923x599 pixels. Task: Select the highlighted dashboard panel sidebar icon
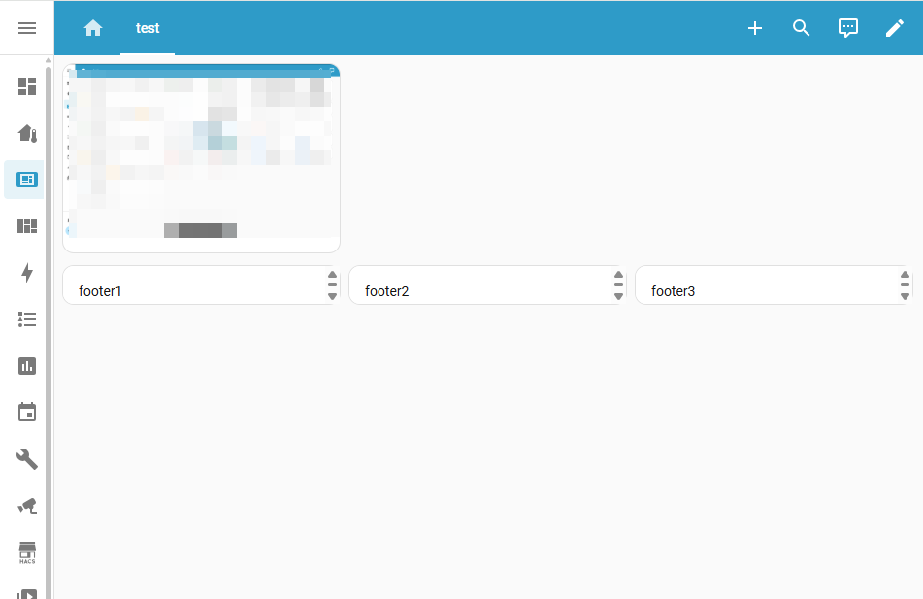pyautogui.click(x=27, y=180)
